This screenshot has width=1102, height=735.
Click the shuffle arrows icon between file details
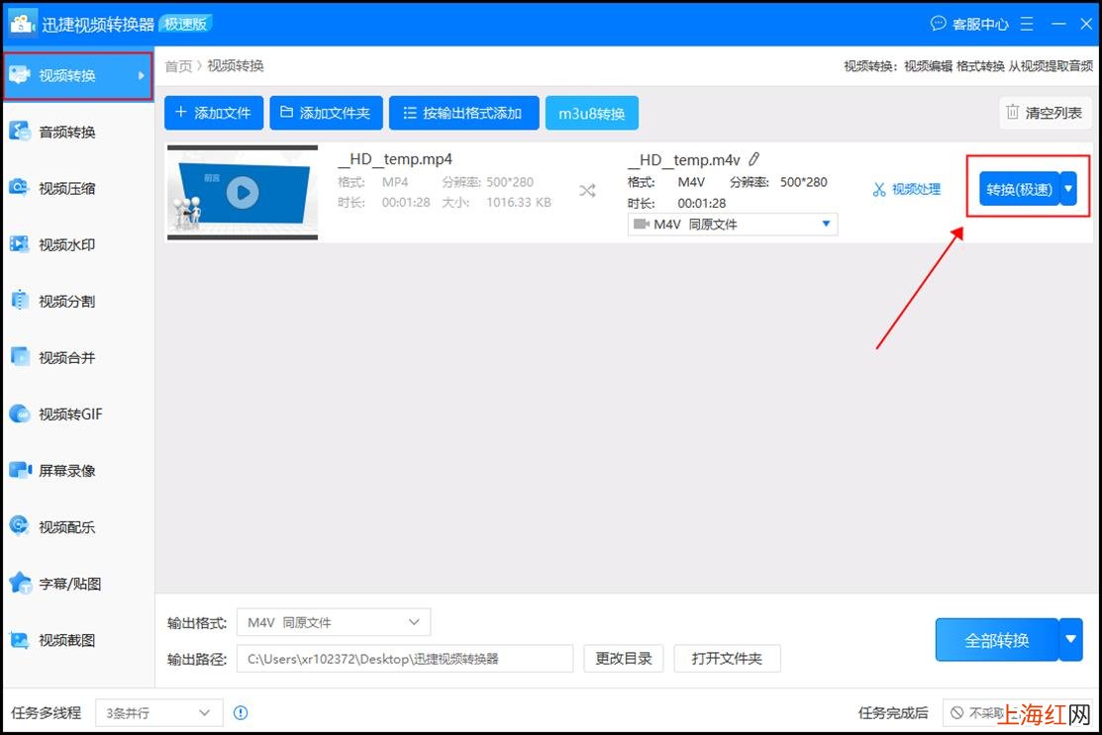[587, 190]
